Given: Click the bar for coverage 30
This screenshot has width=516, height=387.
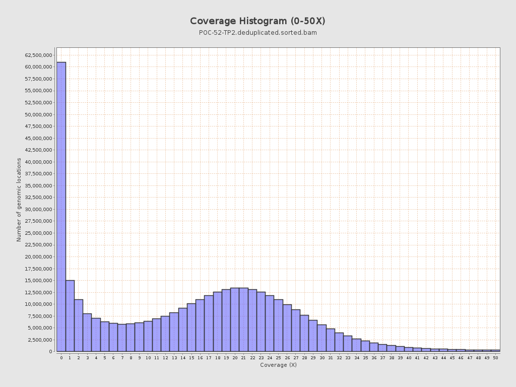Looking at the screenshot, I should coord(321,338).
